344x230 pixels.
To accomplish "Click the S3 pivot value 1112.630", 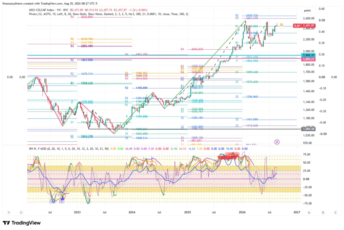I will [252, 126].
